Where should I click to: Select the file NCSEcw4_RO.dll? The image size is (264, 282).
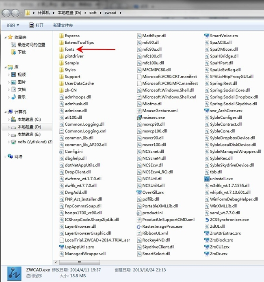coord(155,172)
